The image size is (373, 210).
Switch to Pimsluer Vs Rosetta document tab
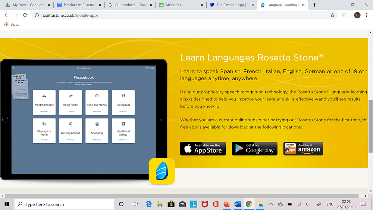(x=79, y=5)
